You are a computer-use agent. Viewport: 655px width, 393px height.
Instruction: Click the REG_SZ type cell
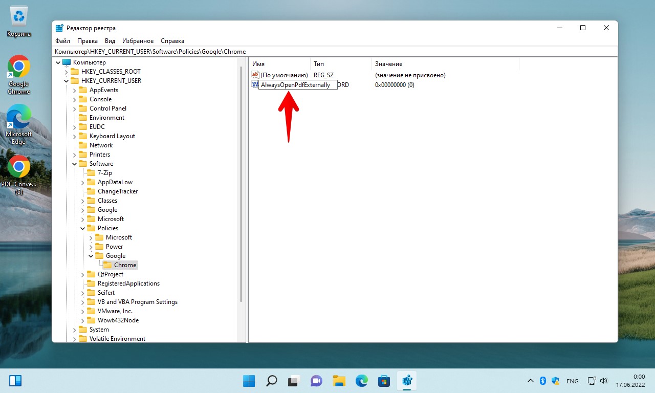tap(324, 75)
